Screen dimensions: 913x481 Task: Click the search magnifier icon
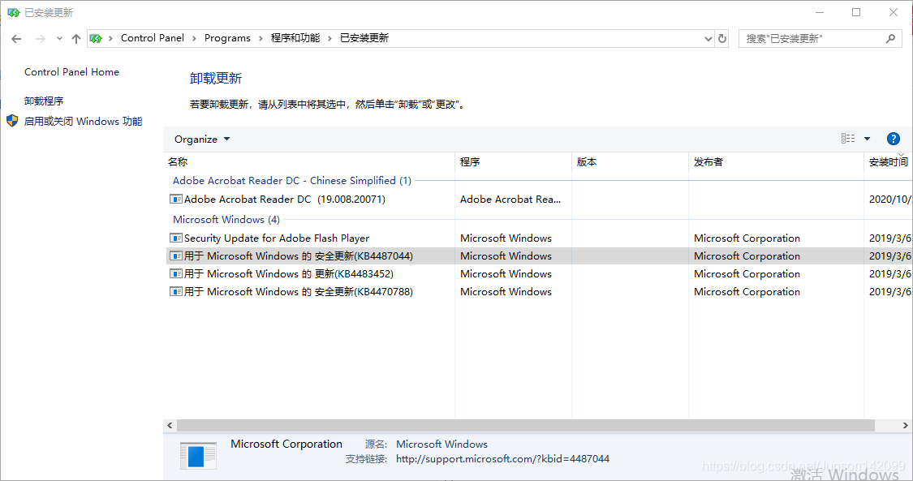(x=890, y=38)
